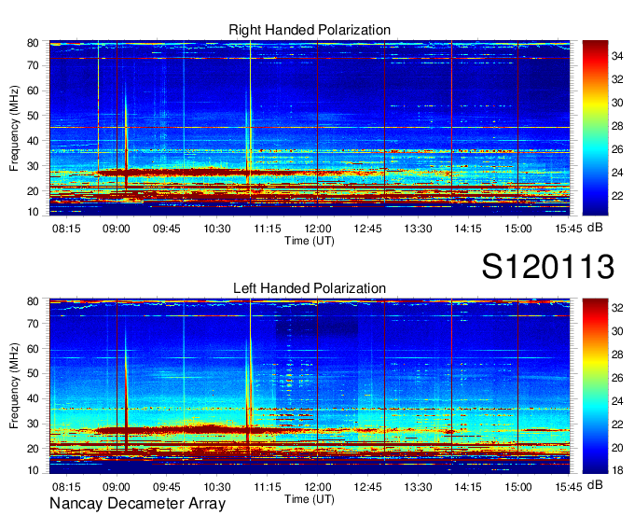
Task: Select the S120113 observation label
Action: pos(548,266)
